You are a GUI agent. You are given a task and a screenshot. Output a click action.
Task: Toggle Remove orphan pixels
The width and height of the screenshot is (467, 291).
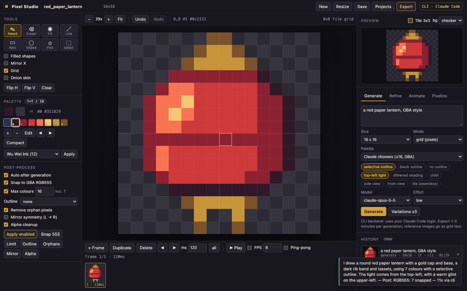click(6, 210)
